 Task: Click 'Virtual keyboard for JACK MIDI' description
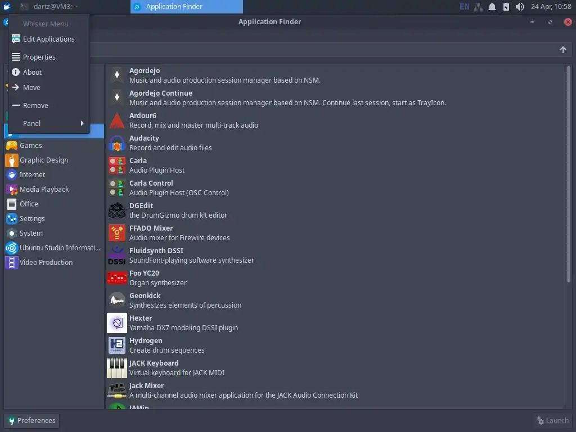click(x=177, y=373)
